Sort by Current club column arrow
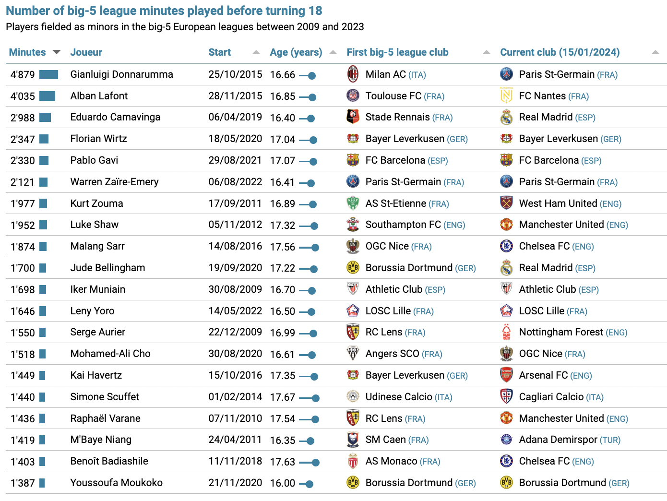The width and height of the screenshot is (667, 501). (x=655, y=52)
